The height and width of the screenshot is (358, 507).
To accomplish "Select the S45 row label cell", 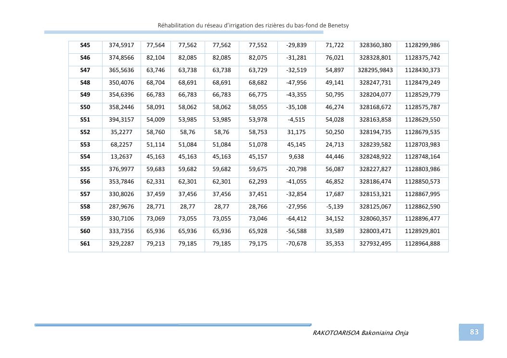I will 85,45.
